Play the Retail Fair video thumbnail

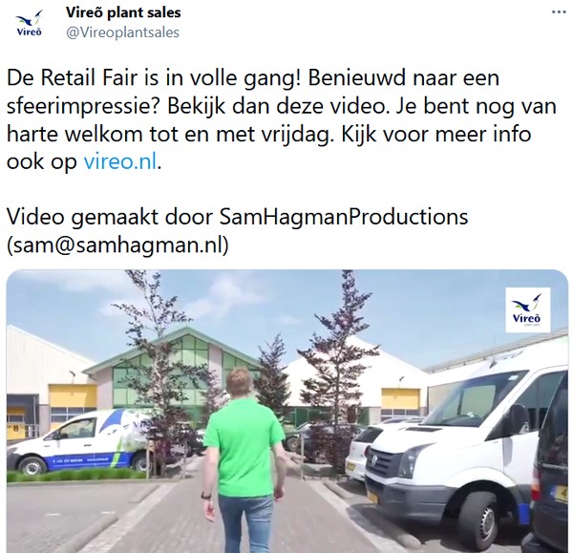coord(287,412)
